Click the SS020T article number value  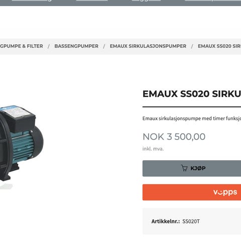(191, 221)
